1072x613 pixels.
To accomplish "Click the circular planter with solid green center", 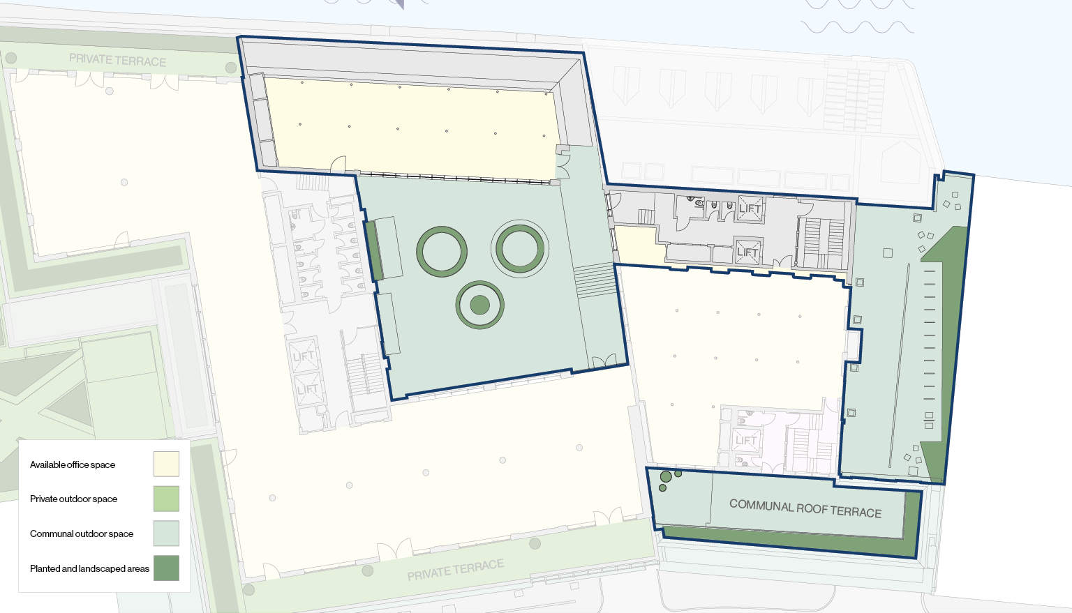I will (480, 305).
